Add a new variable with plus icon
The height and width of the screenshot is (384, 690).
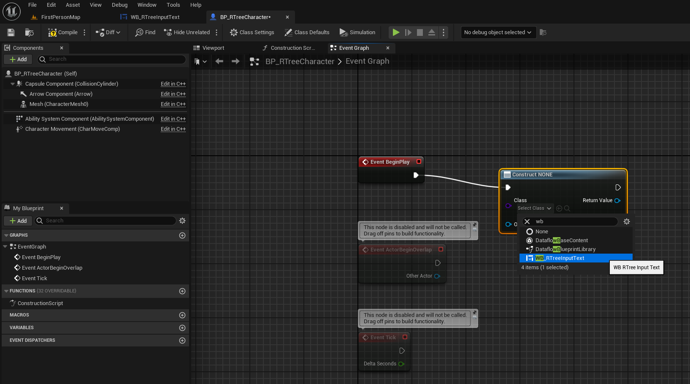click(x=182, y=328)
